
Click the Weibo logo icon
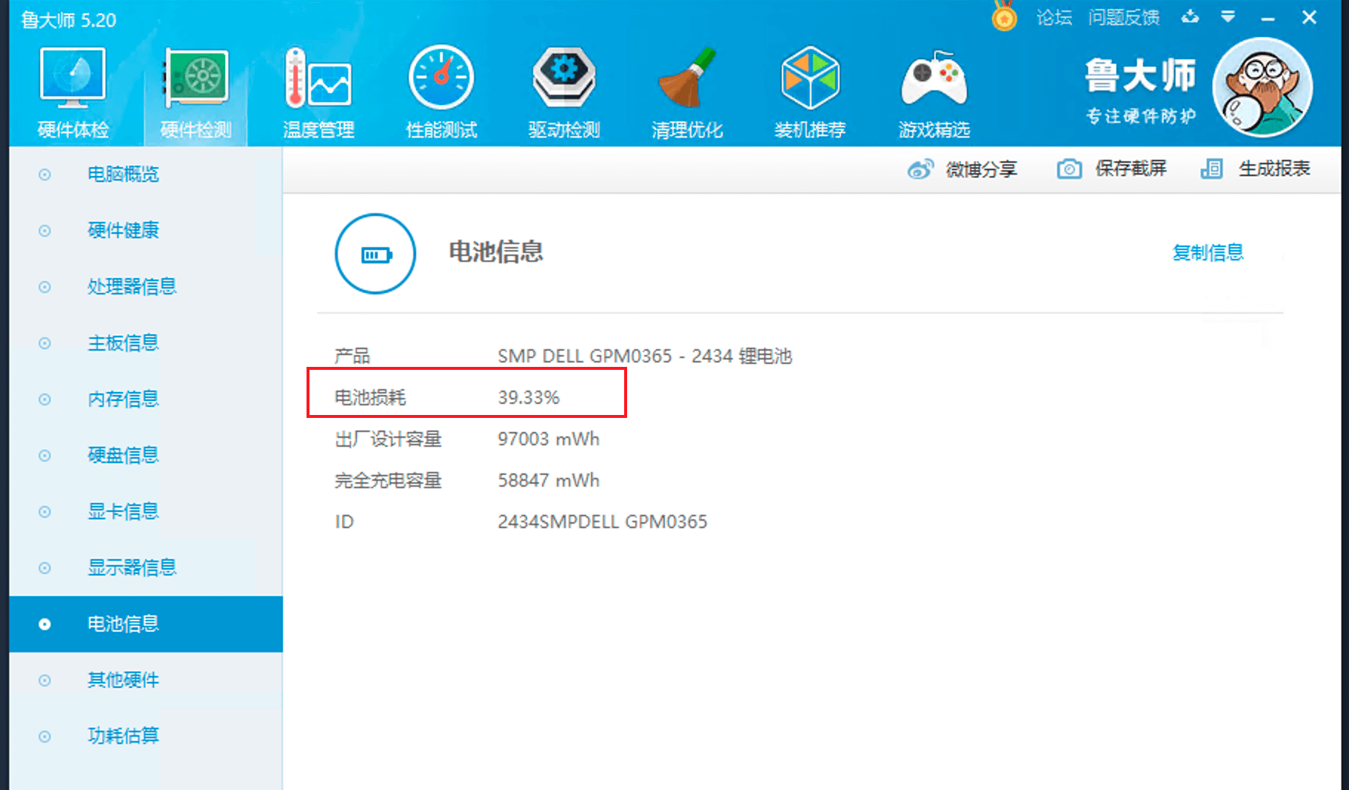(920, 169)
